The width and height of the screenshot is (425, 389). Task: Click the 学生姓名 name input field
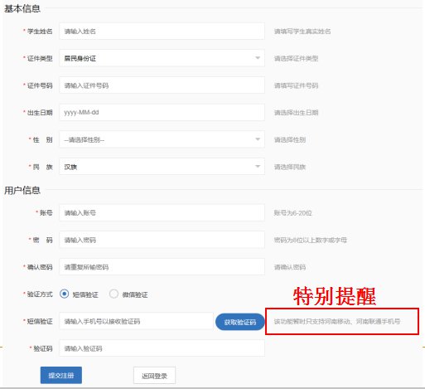(x=162, y=31)
